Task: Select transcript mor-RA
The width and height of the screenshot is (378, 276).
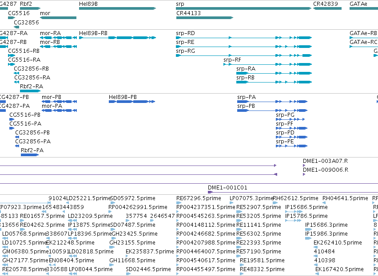Action: tap(58, 38)
